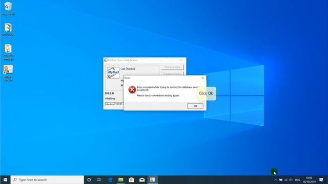Click the 0.0.0.0 address text
328x184 pixels.
click(109, 93)
